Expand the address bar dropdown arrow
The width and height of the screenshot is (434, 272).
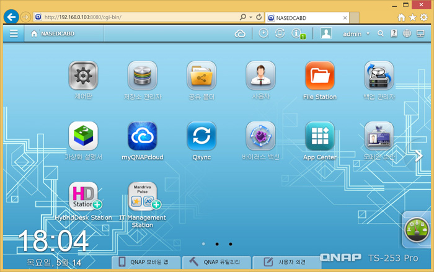250,17
